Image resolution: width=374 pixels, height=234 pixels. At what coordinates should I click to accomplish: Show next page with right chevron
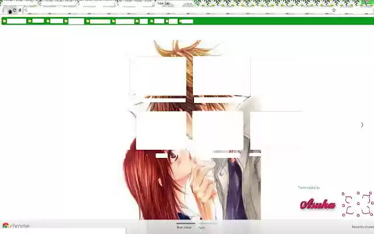pos(362,125)
